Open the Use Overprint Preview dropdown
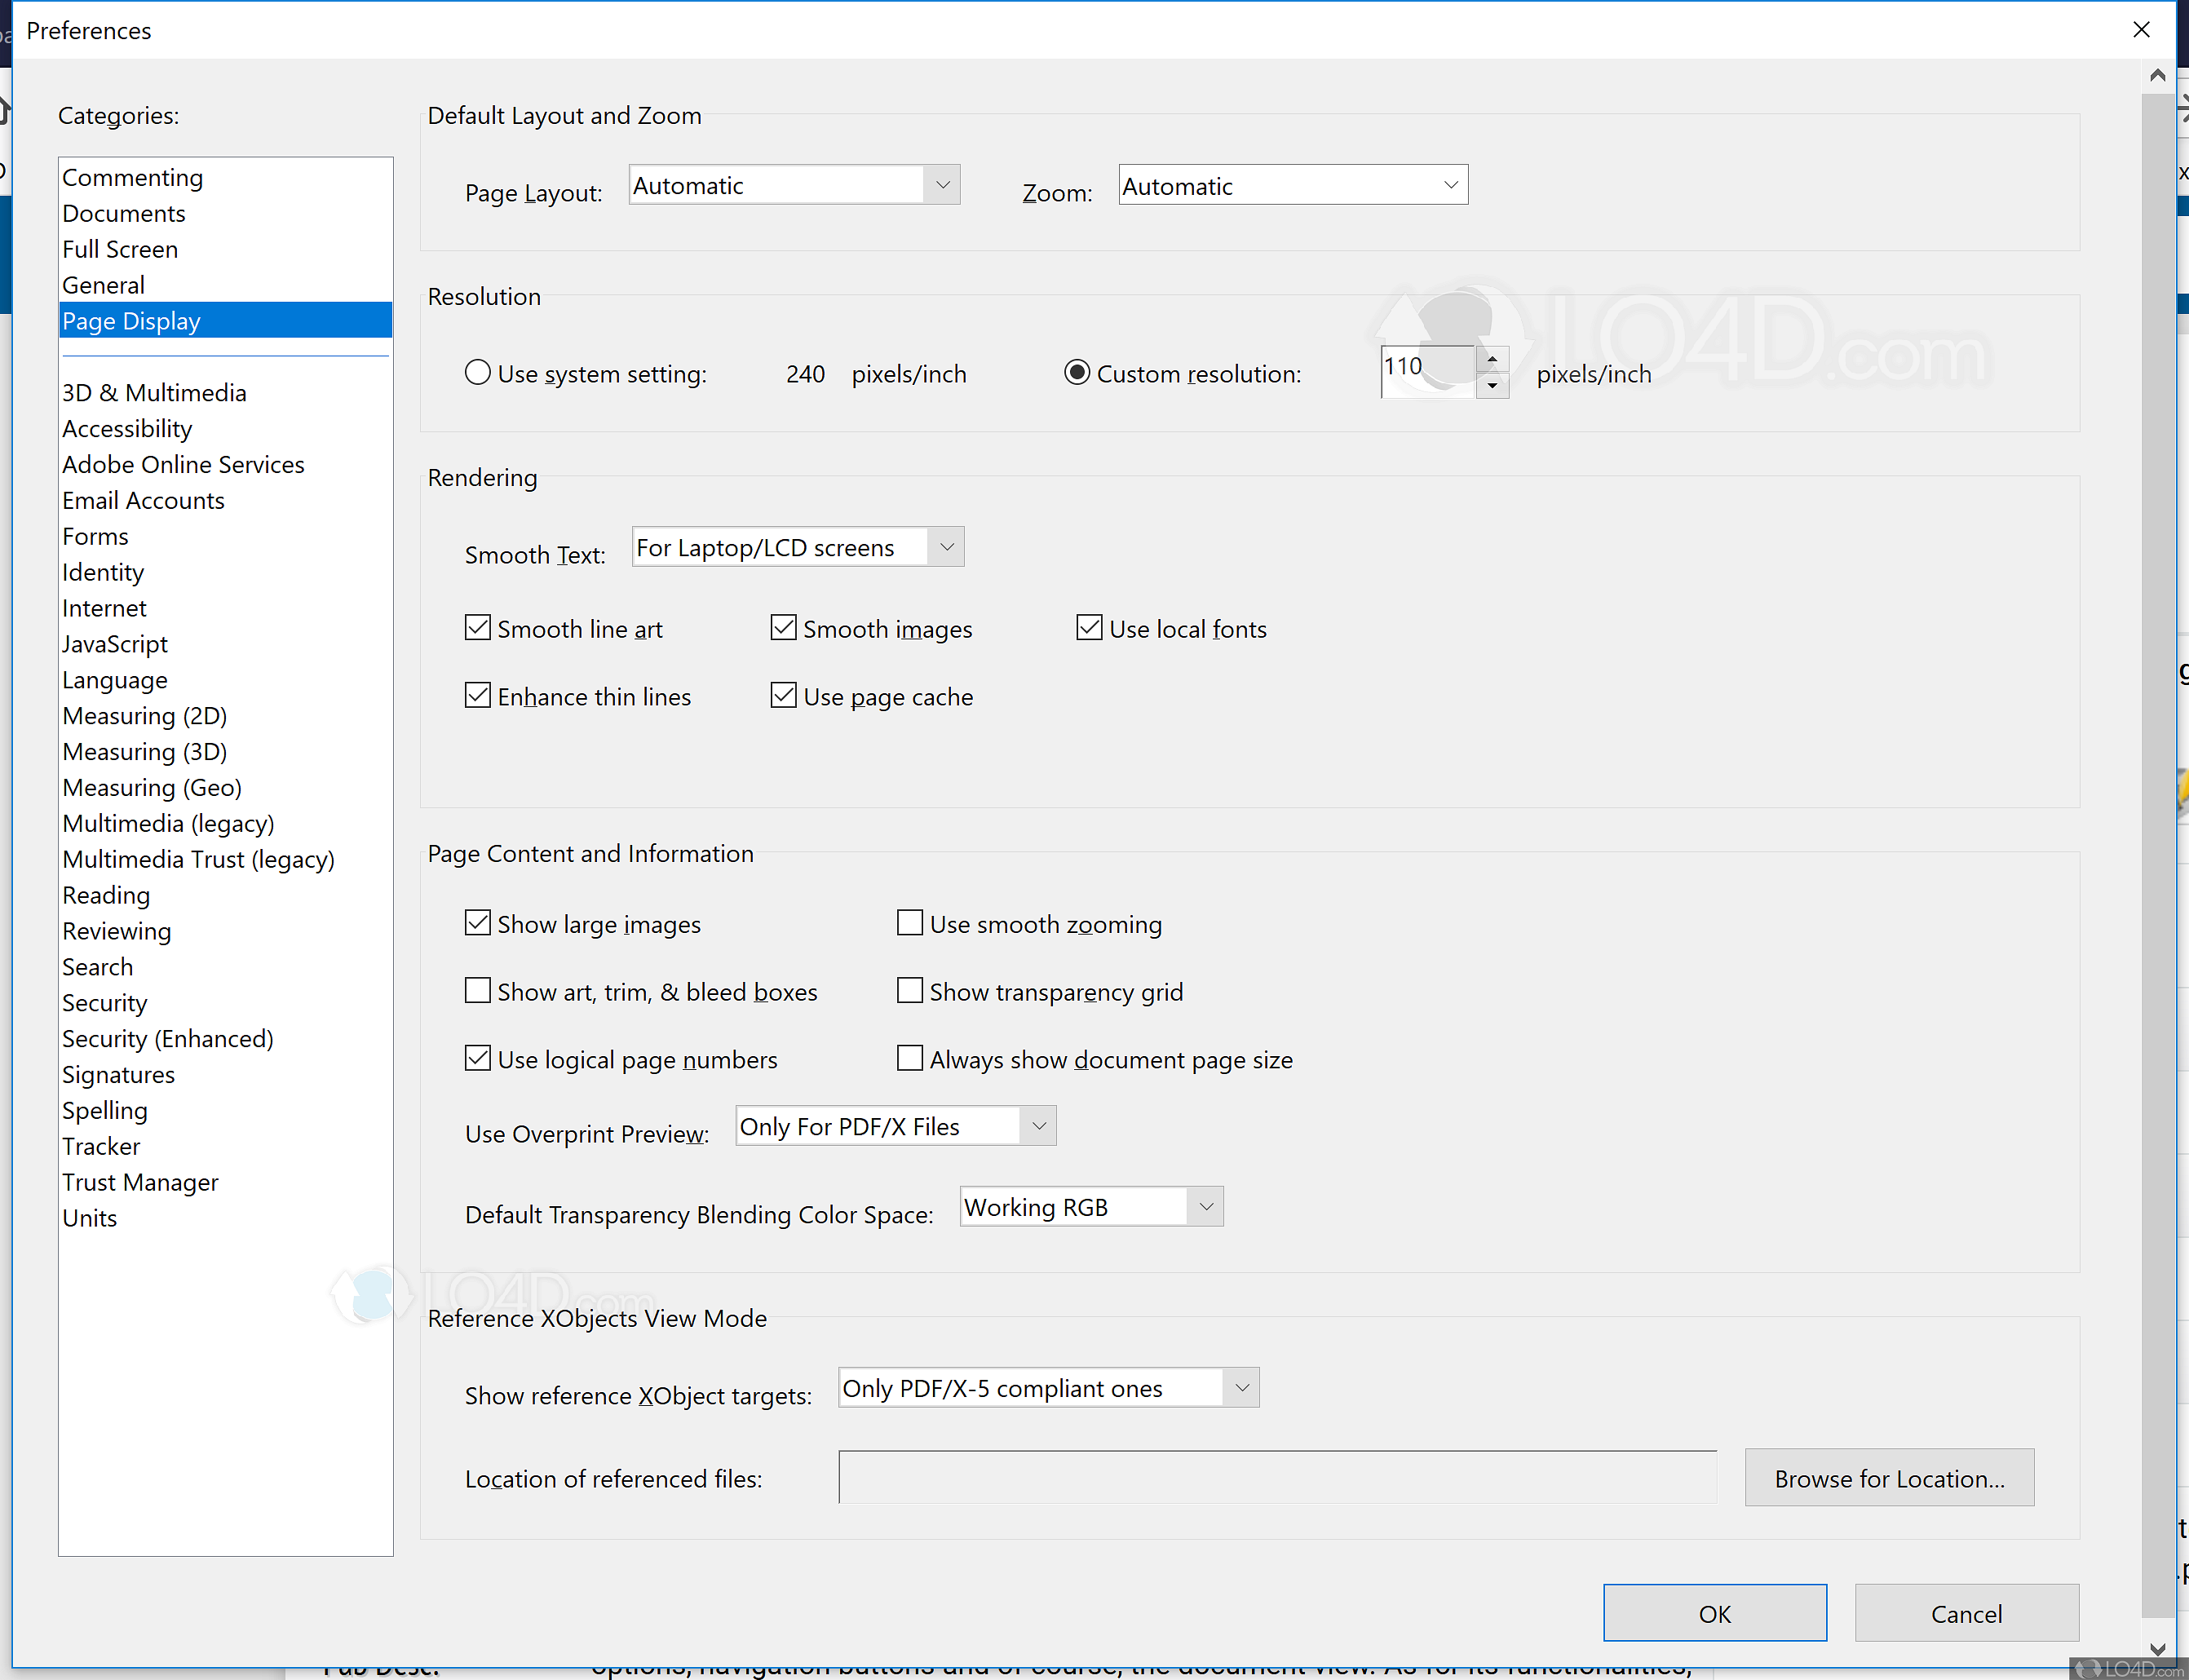Viewport: 2189px width, 1680px height. (x=1038, y=1125)
